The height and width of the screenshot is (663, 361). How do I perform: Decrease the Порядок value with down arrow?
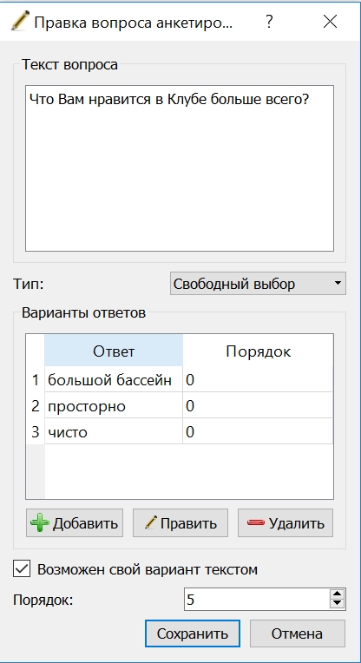[x=337, y=605]
